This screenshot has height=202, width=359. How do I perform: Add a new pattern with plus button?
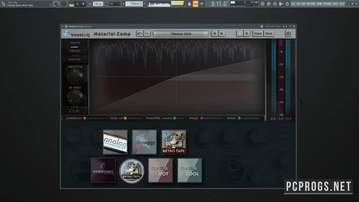pos(144,4)
